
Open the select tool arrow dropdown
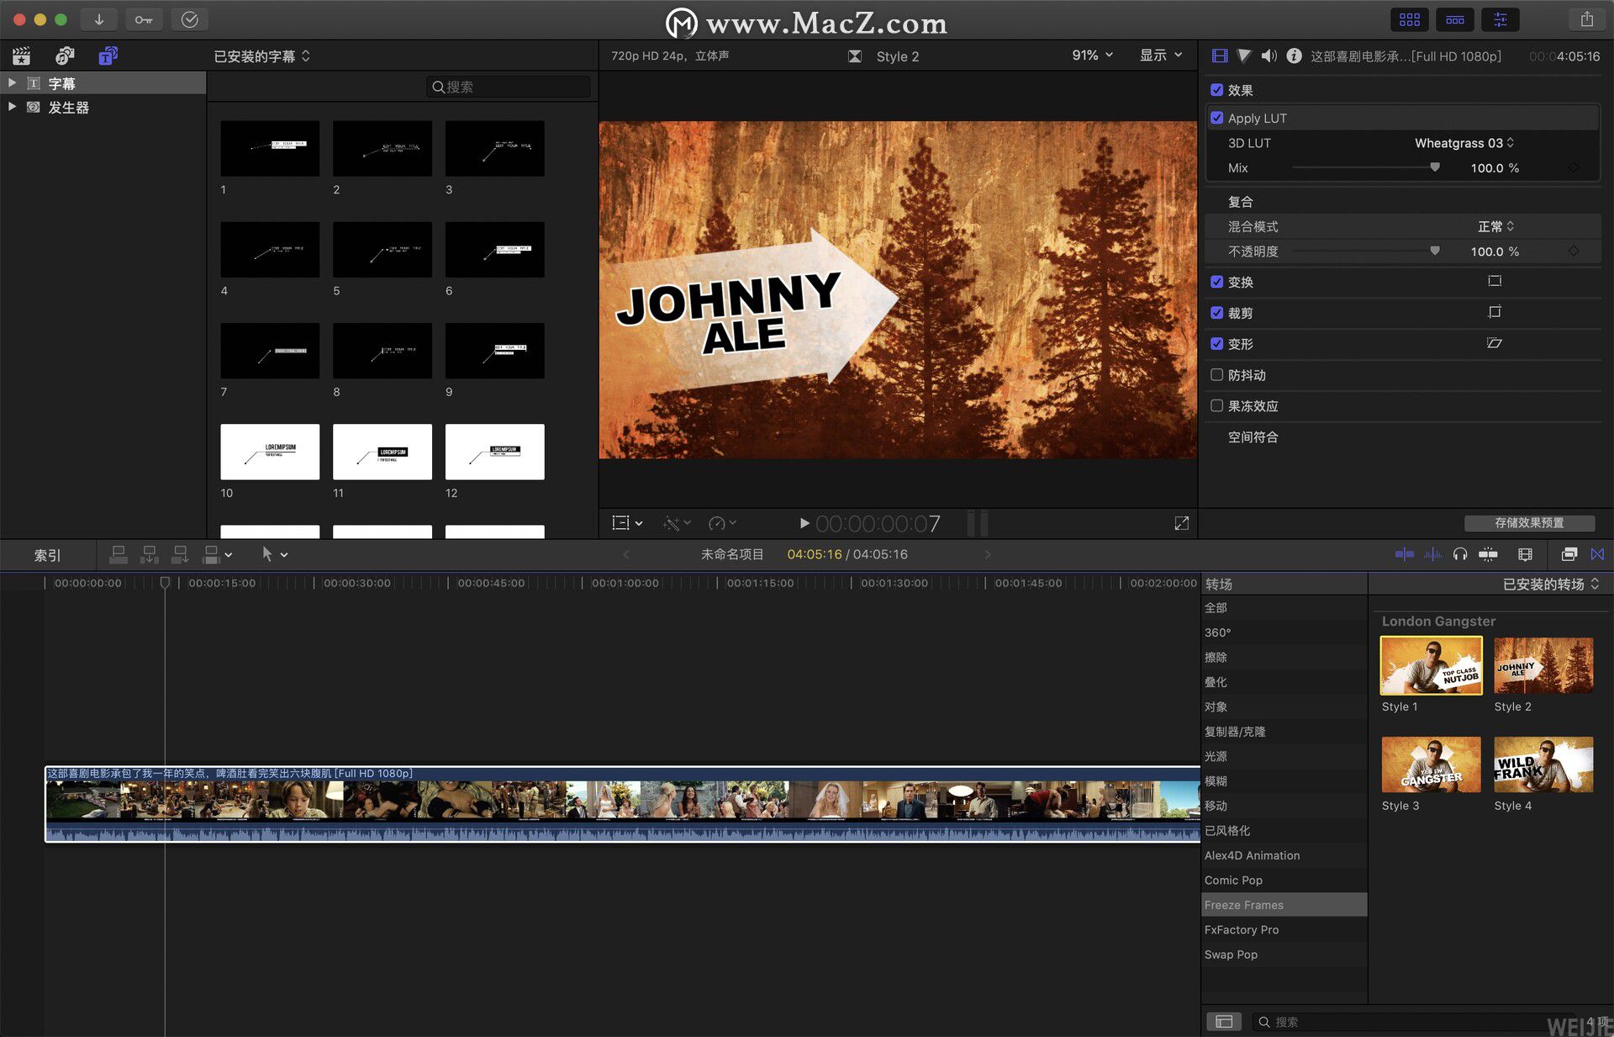274,554
